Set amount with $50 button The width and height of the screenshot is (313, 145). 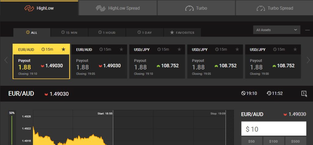pyautogui.click(x=252, y=141)
